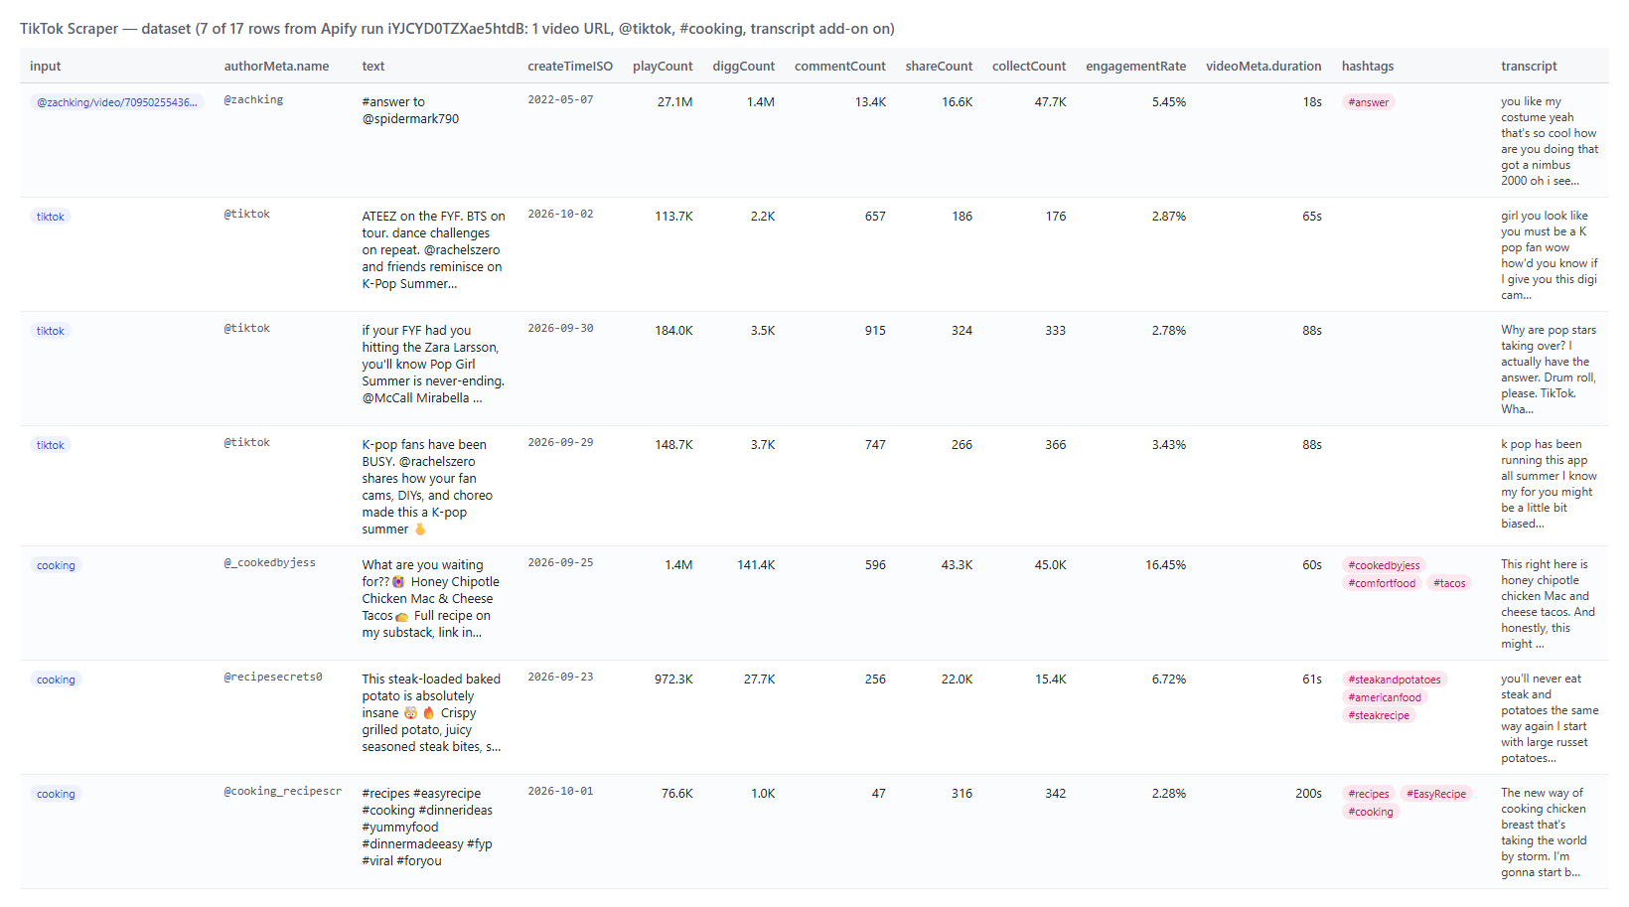Click the 16.45% engagement rate value
Image resolution: width=1629 pixels, height=907 pixels.
pyautogui.click(x=1165, y=565)
